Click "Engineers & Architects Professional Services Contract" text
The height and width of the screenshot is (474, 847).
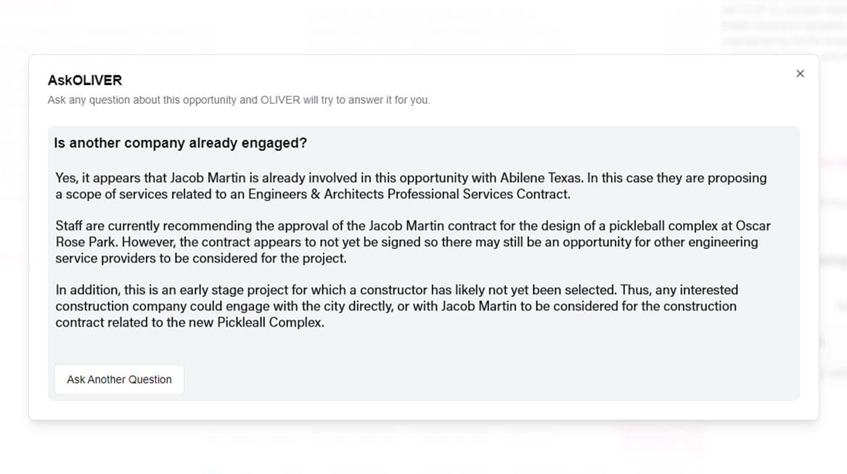[408, 194]
